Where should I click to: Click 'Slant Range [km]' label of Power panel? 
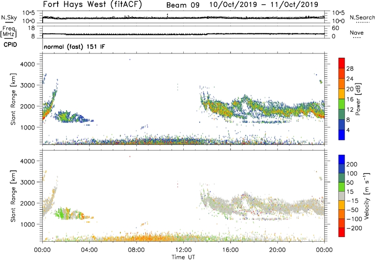(13, 99)
